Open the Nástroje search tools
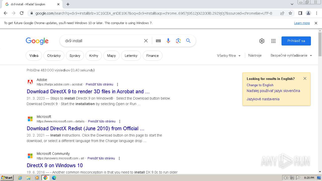 tap(255, 55)
